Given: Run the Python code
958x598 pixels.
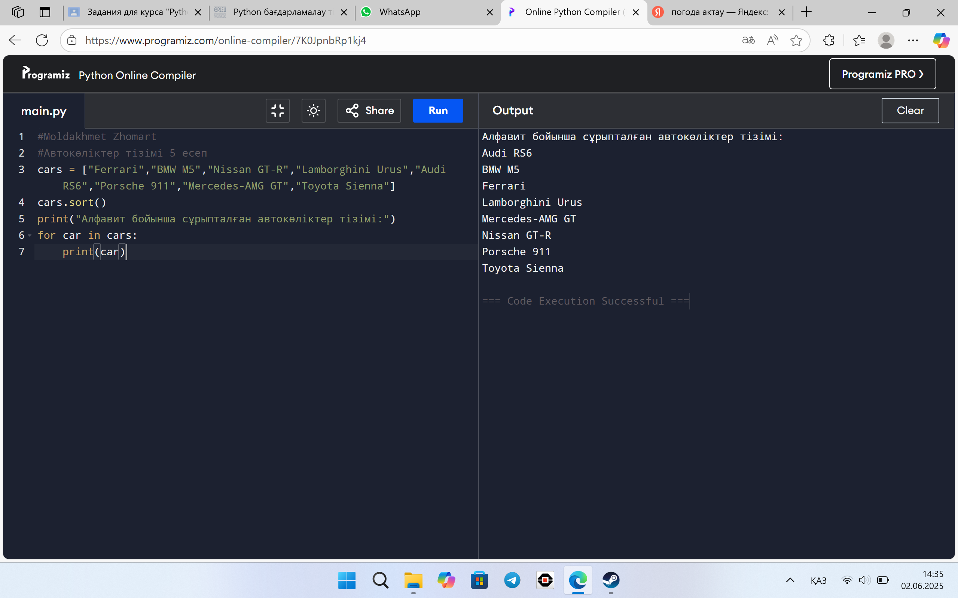Looking at the screenshot, I should tap(438, 110).
